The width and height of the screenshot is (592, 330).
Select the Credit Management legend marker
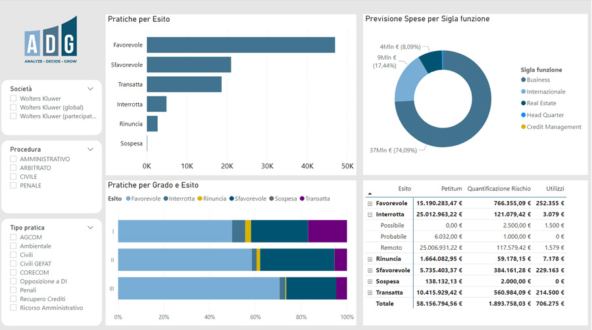[x=523, y=127]
